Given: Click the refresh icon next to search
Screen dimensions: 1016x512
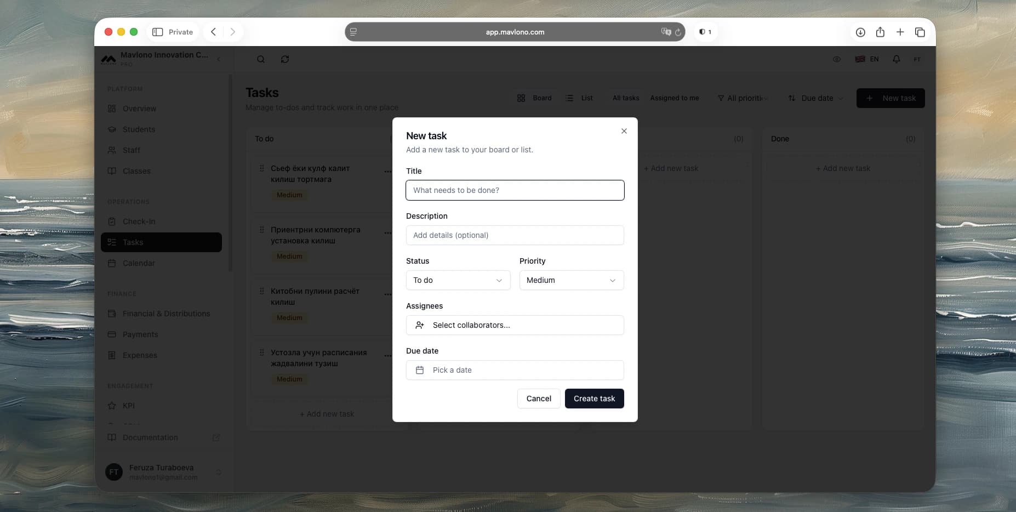Looking at the screenshot, I should tap(284, 59).
